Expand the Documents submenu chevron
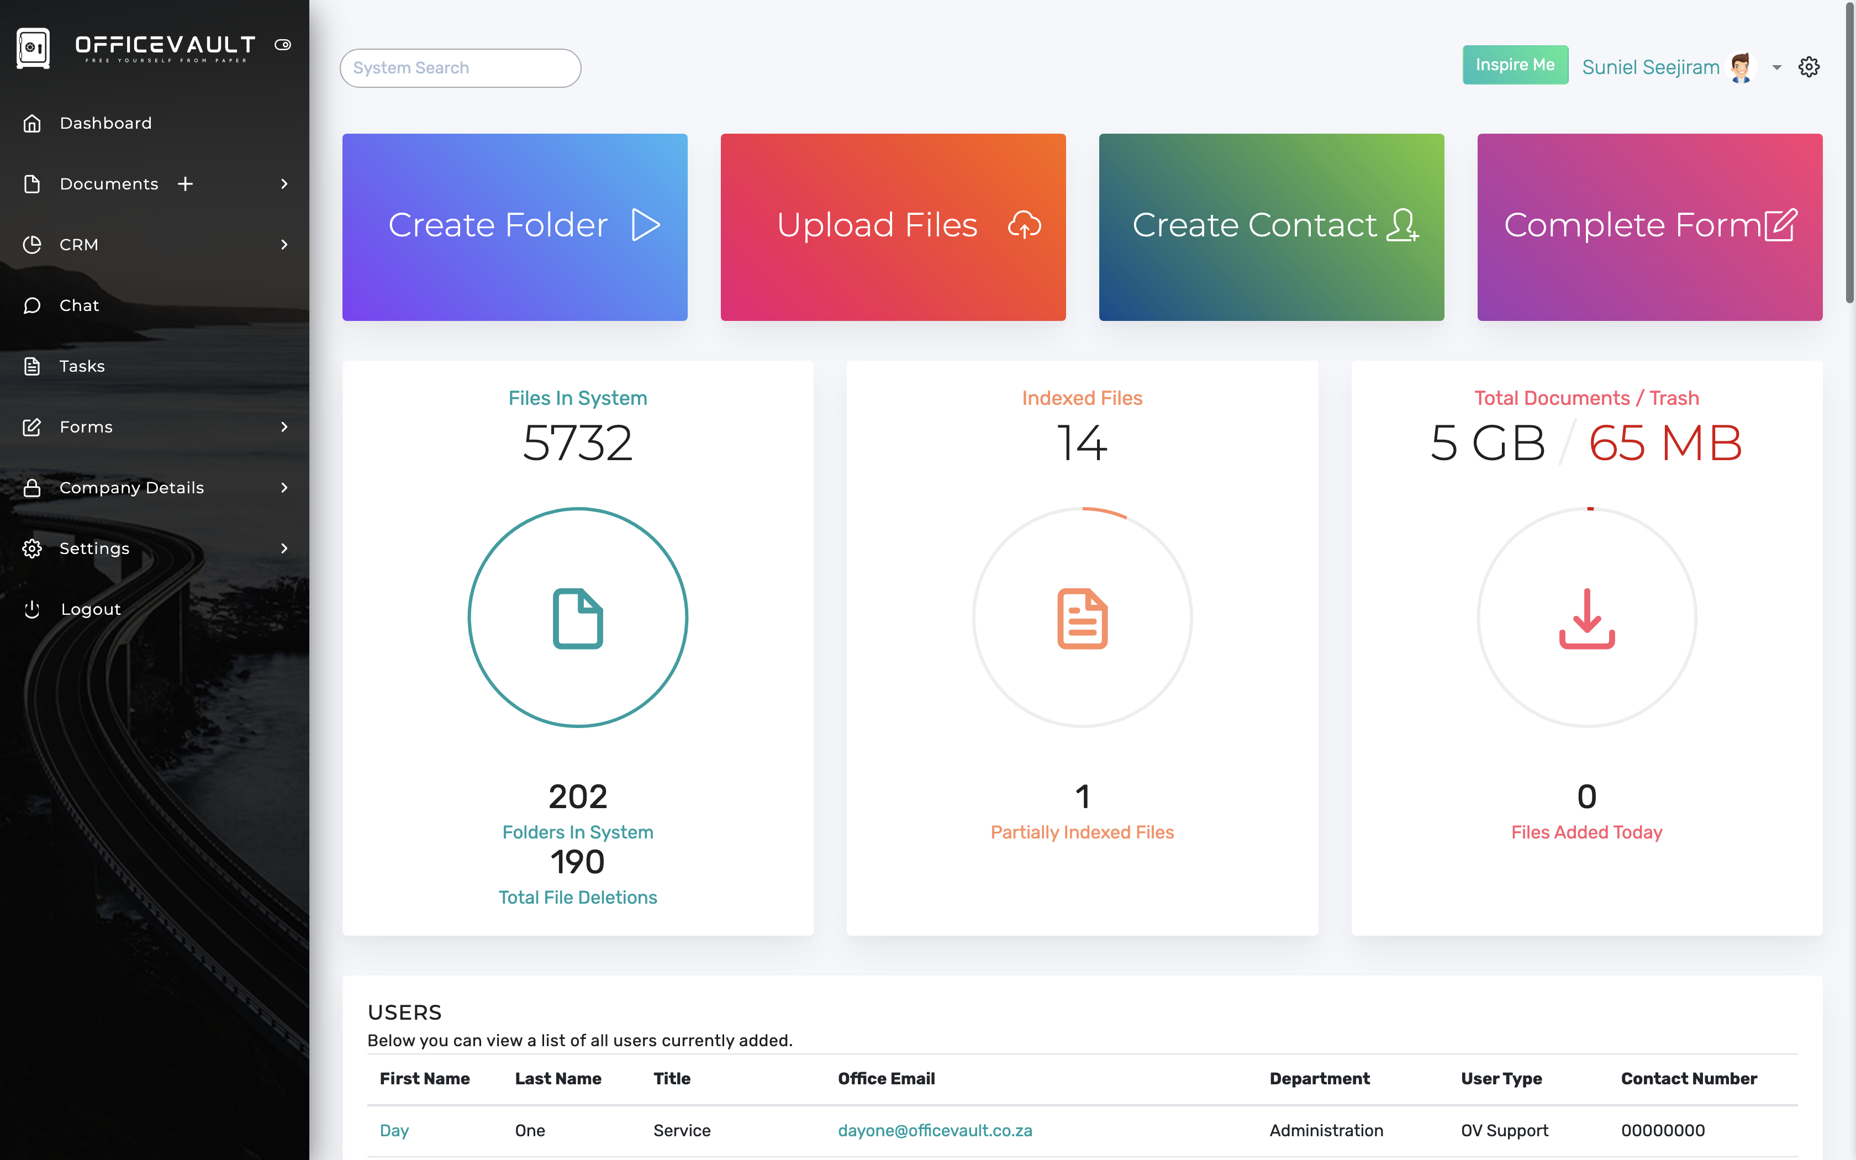This screenshot has width=1856, height=1160. pyautogui.click(x=284, y=184)
